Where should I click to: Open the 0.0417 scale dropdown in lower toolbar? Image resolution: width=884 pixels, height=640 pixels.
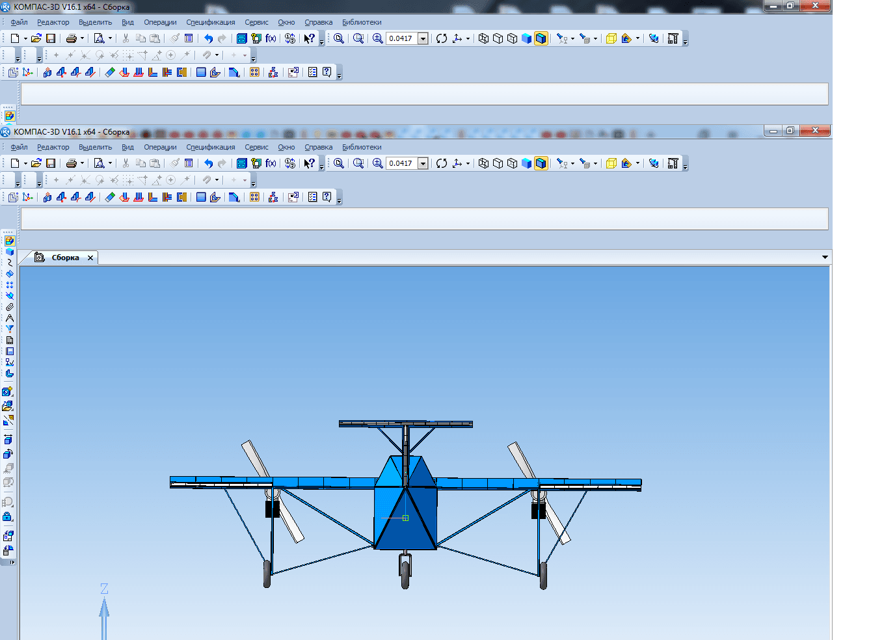pyautogui.click(x=423, y=163)
